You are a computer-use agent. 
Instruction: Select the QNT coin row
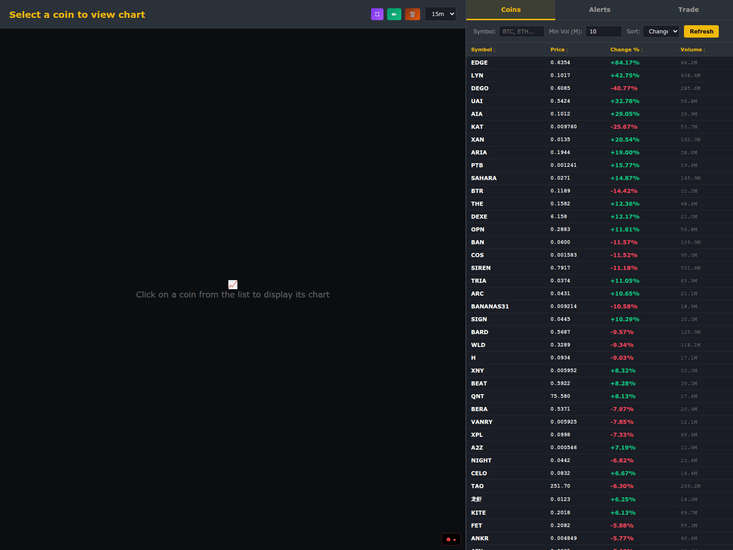pyautogui.click(x=600, y=396)
